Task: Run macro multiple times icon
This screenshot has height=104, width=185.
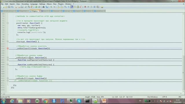Action: tap(95, 7)
